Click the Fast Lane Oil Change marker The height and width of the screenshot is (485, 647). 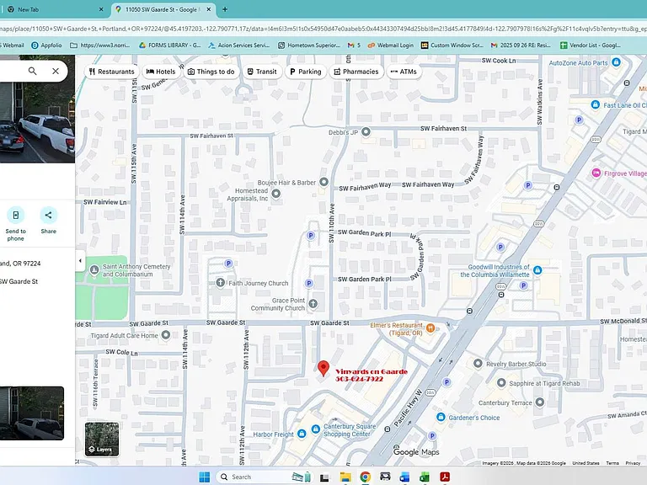click(x=595, y=104)
